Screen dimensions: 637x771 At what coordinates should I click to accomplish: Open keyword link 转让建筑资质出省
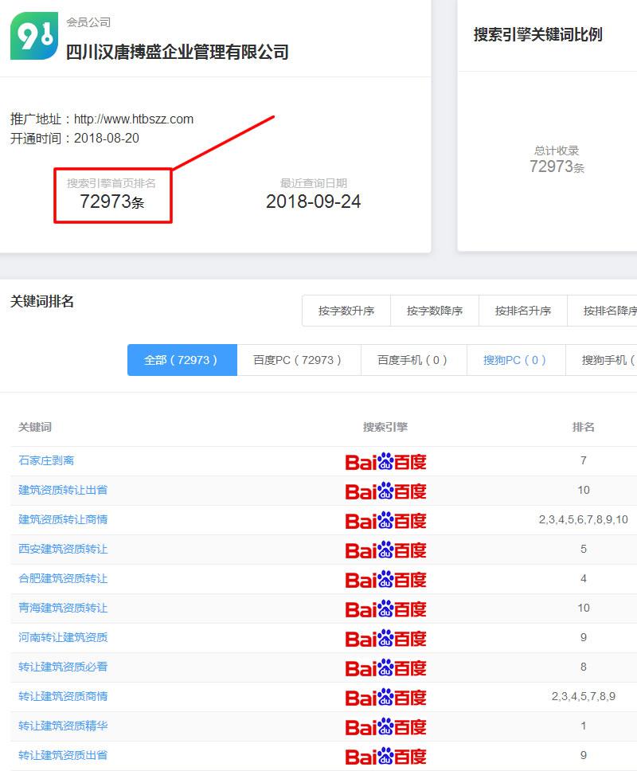click(63, 755)
